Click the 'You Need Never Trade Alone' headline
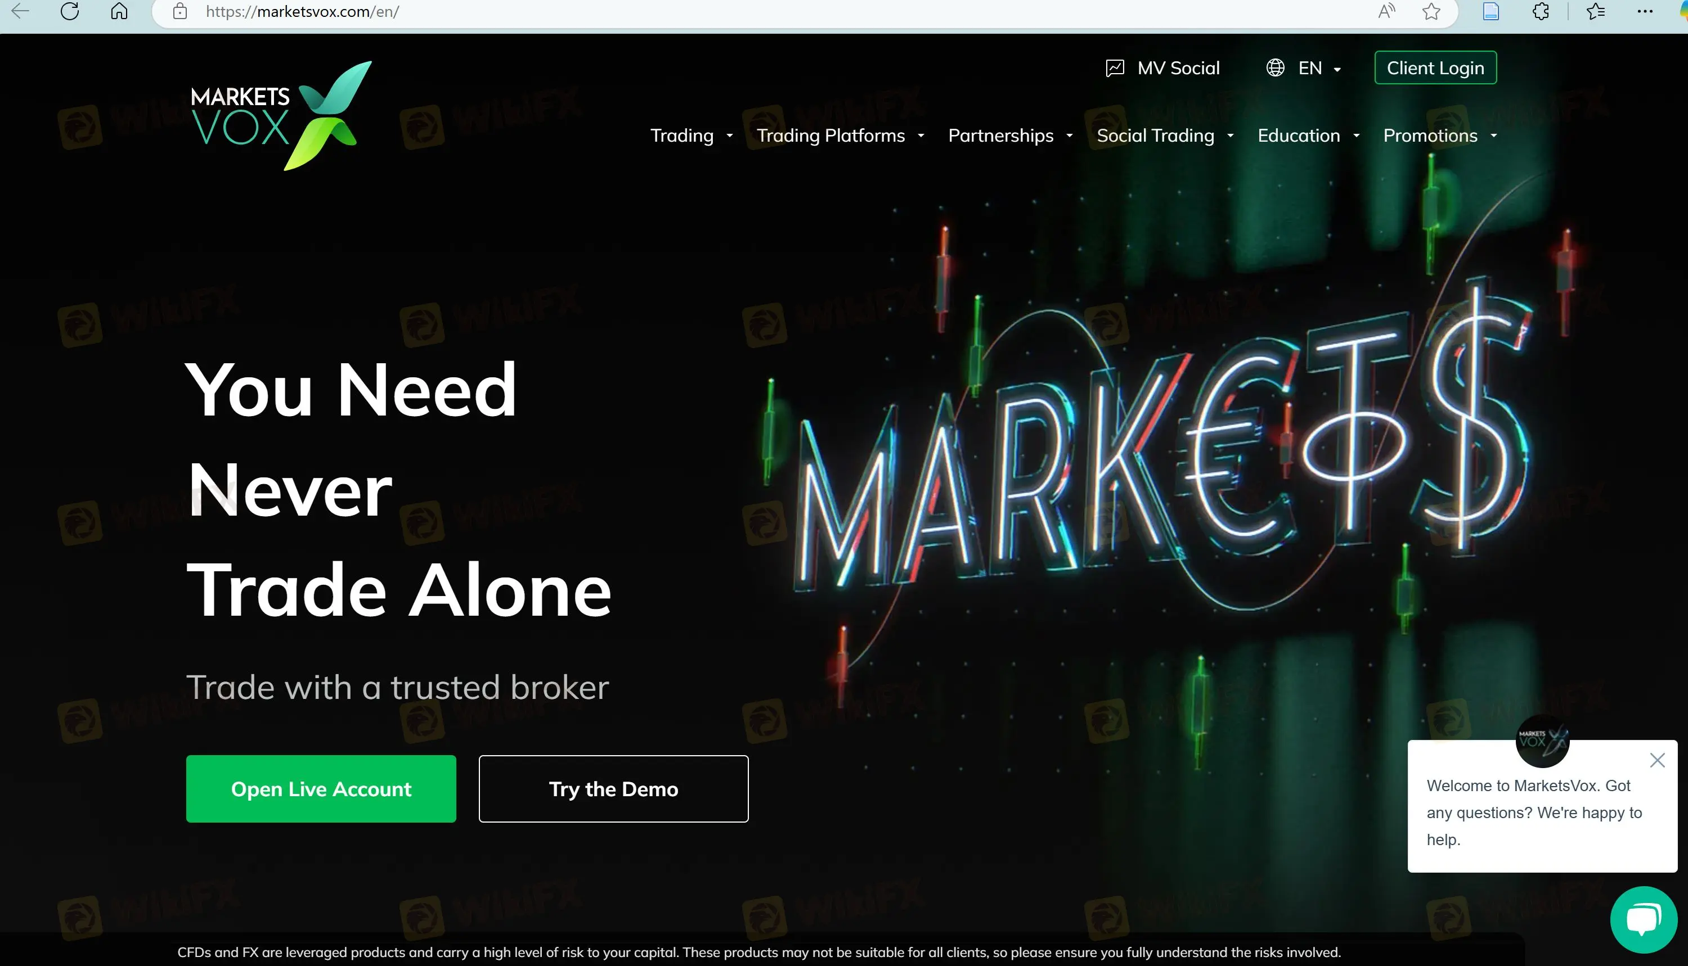 [398, 490]
